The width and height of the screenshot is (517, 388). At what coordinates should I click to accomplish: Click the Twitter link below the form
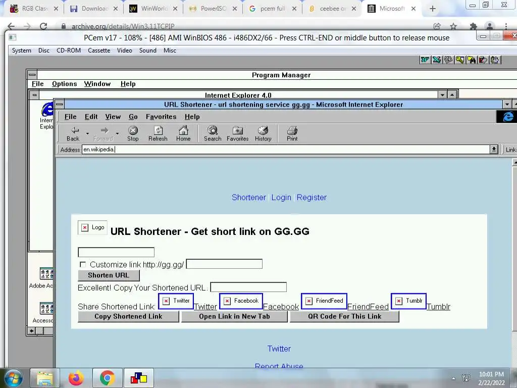click(x=279, y=349)
